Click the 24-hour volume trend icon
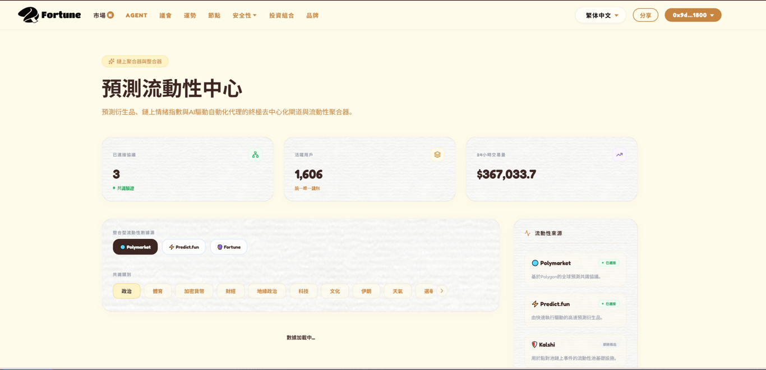The height and width of the screenshot is (370, 766). click(x=619, y=155)
